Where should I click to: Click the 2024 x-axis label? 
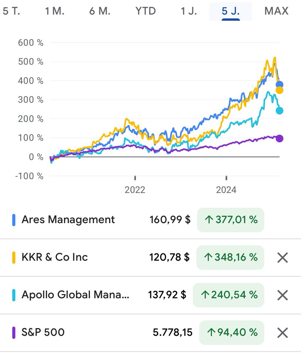coord(226,190)
